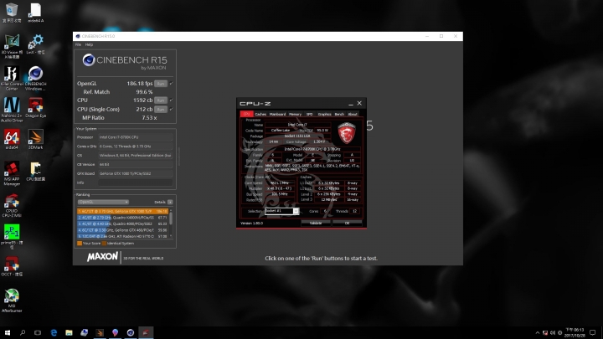Open the Socket #1 selection dropdown in CPU-Z

click(281, 211)
